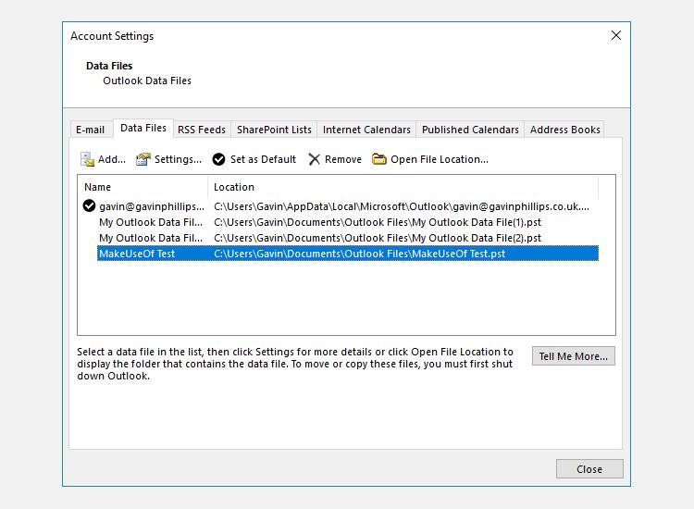Viewport: 694px width, 509px height.
Task: Click the Close button at bottom
Action: pos(589,469)
